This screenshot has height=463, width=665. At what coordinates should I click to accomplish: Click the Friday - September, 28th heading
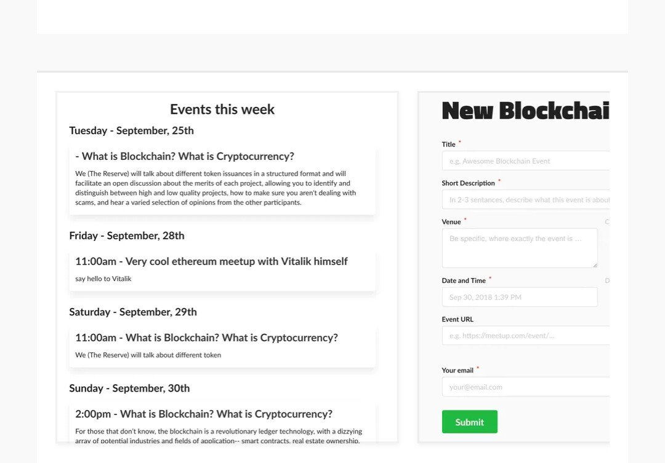[127, 235]
